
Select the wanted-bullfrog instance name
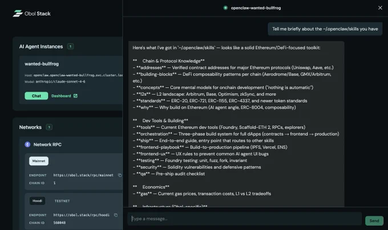pyautogui.click(x=42, y=64)
